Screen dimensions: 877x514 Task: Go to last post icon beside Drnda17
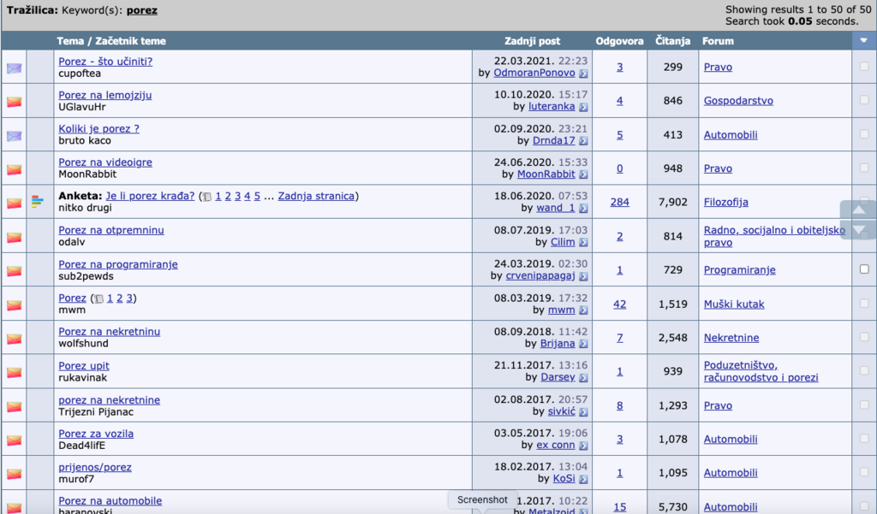coord(583,141)
